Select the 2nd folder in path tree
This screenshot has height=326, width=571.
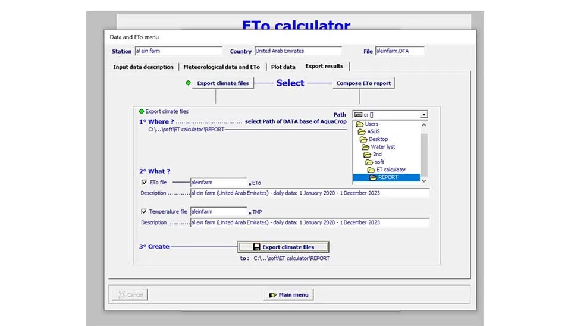[x=377, y=155]
